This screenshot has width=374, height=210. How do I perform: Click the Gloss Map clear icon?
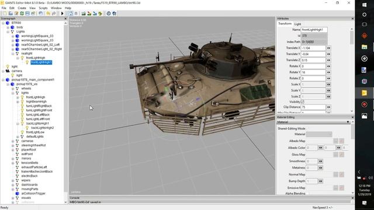point(341,155)
